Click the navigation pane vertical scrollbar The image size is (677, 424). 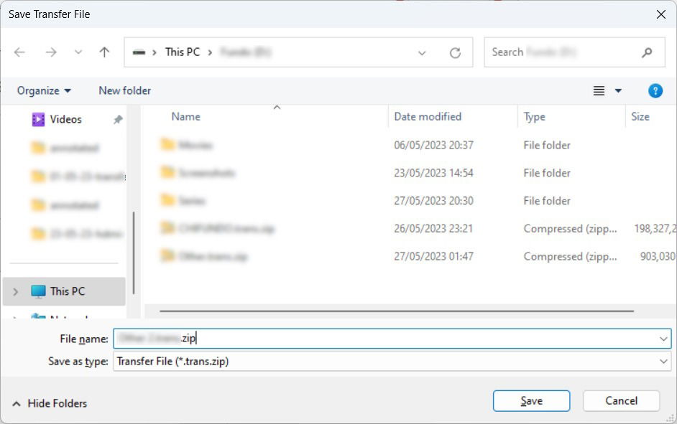[x=134, y=253]
